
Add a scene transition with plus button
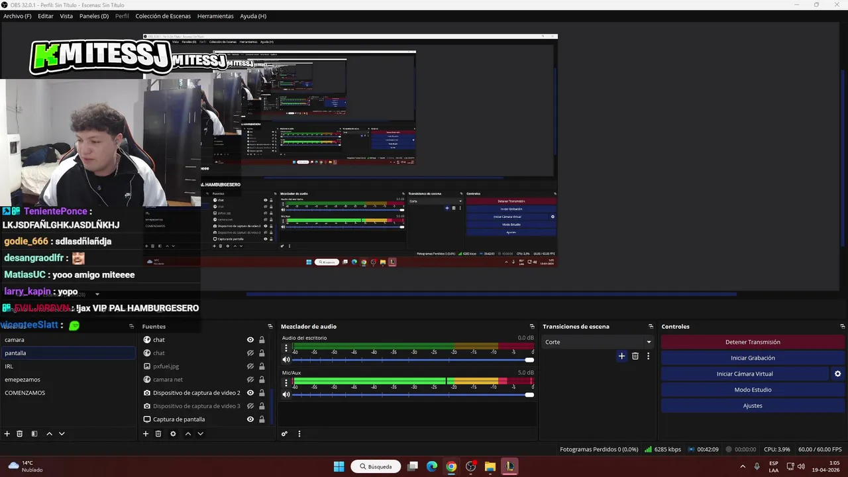(x=621, y=356)
